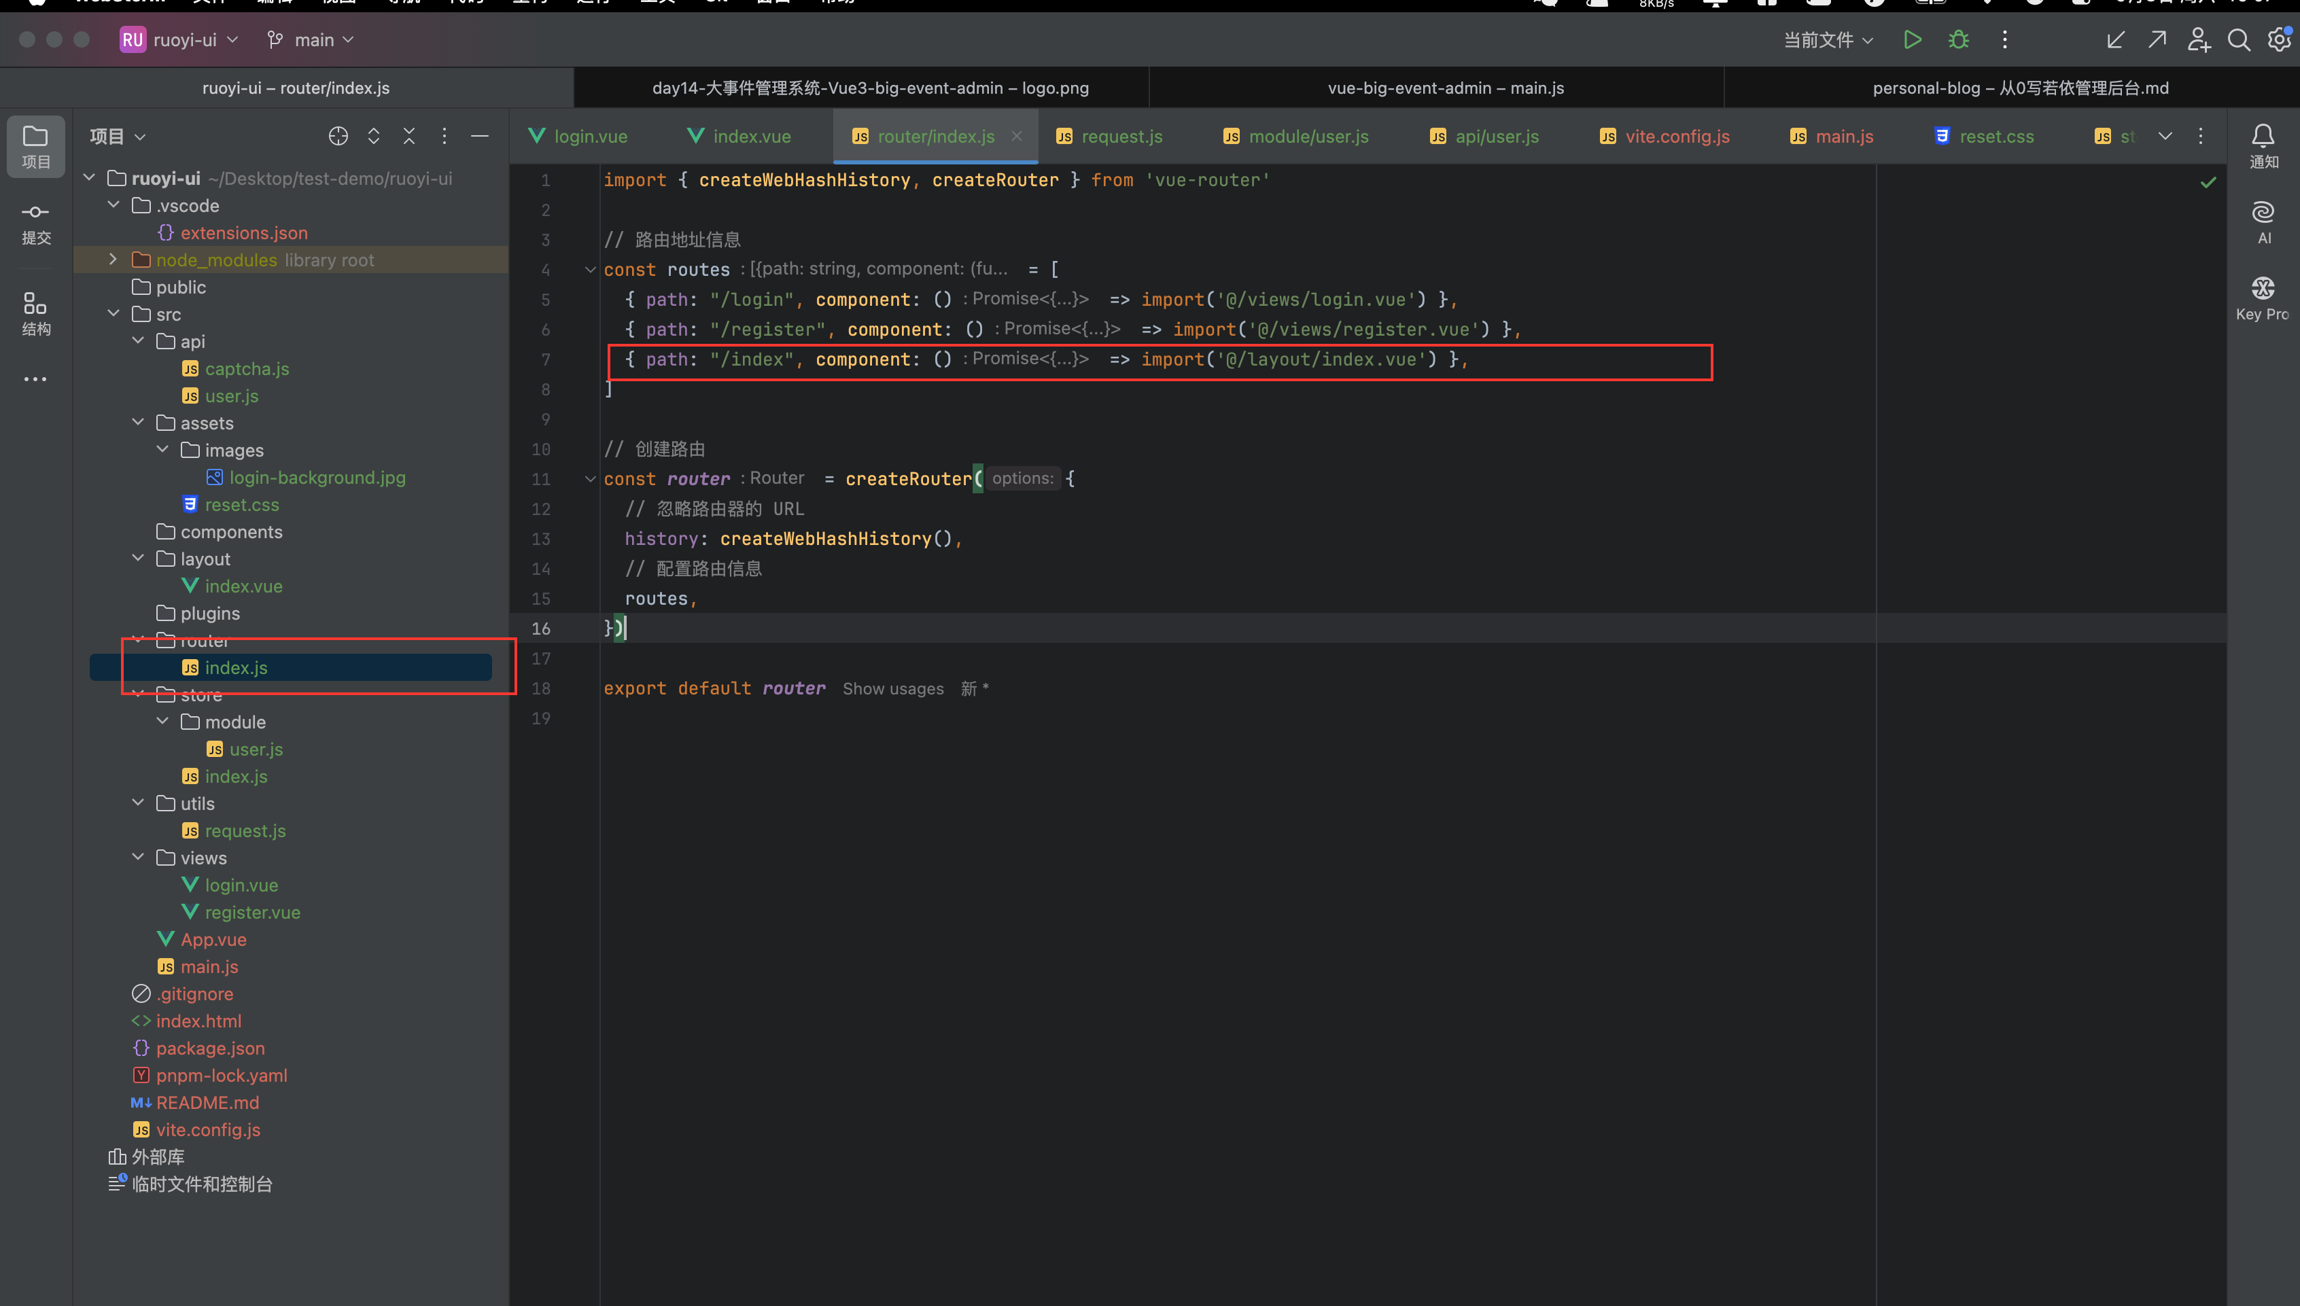Select package.json in the project tree
This screenshot has width=2300, height=1306.
click(x=210, y=1048)
